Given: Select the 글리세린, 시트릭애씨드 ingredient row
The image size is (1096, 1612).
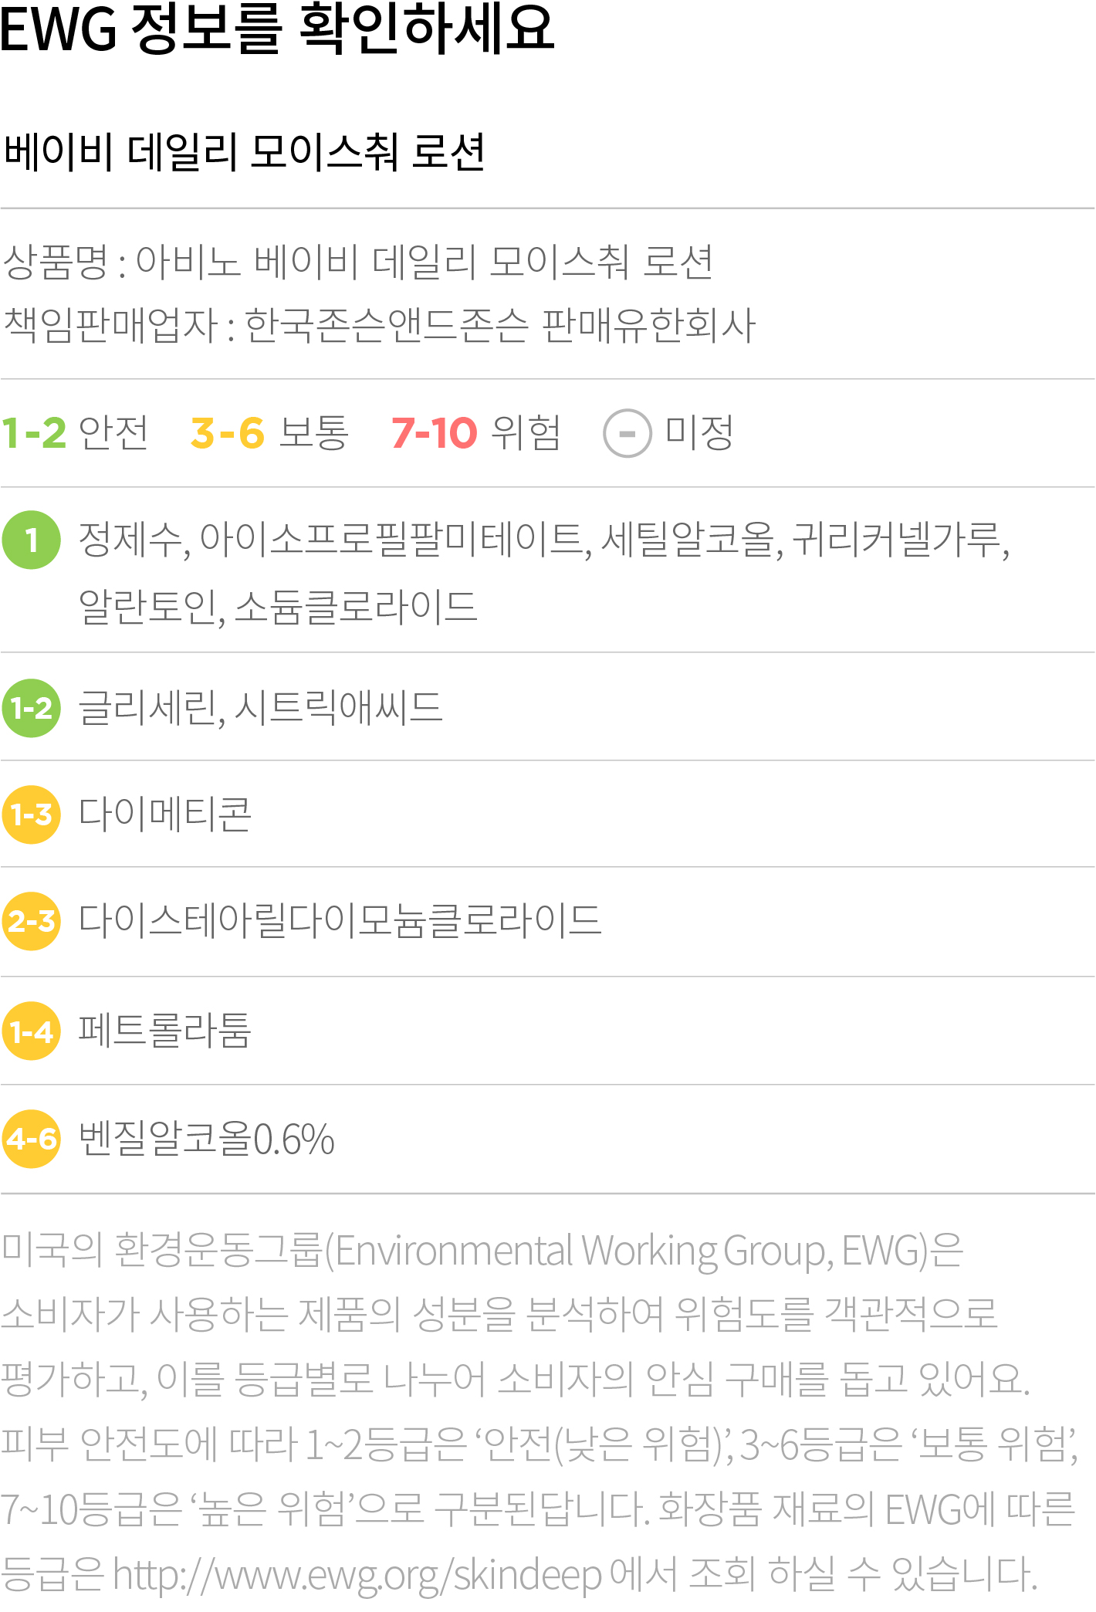Looking at the screenshot, I should click(x=548, y=707).
